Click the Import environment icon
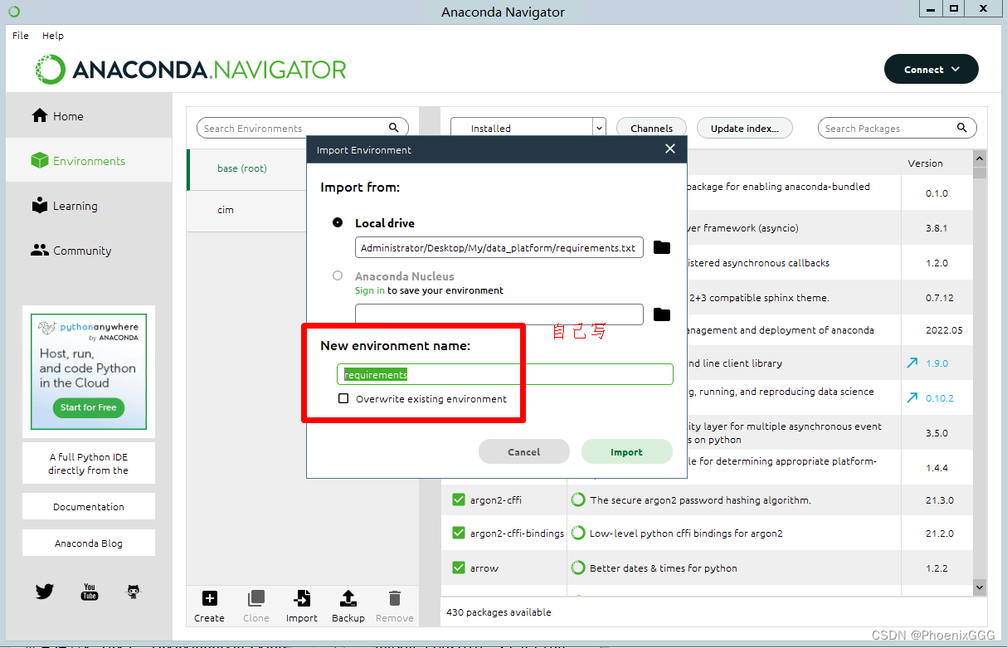The image size is (1007, 648). pos(302,598)
